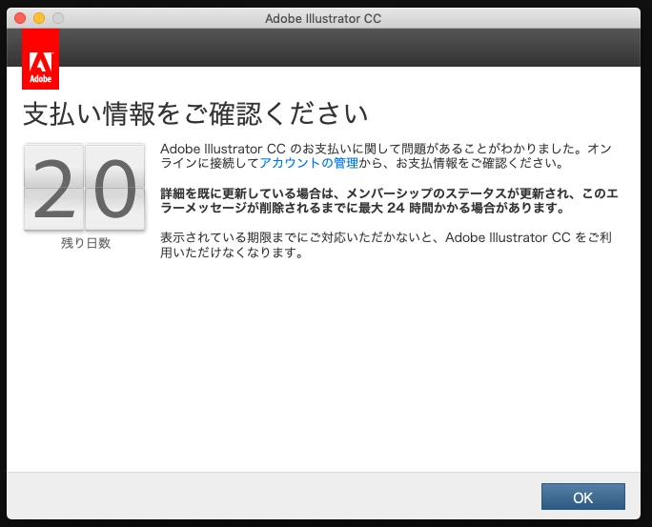Click the red Adobe logo
The height and width of the screenshot is (527, 652).
click(40, 59)
